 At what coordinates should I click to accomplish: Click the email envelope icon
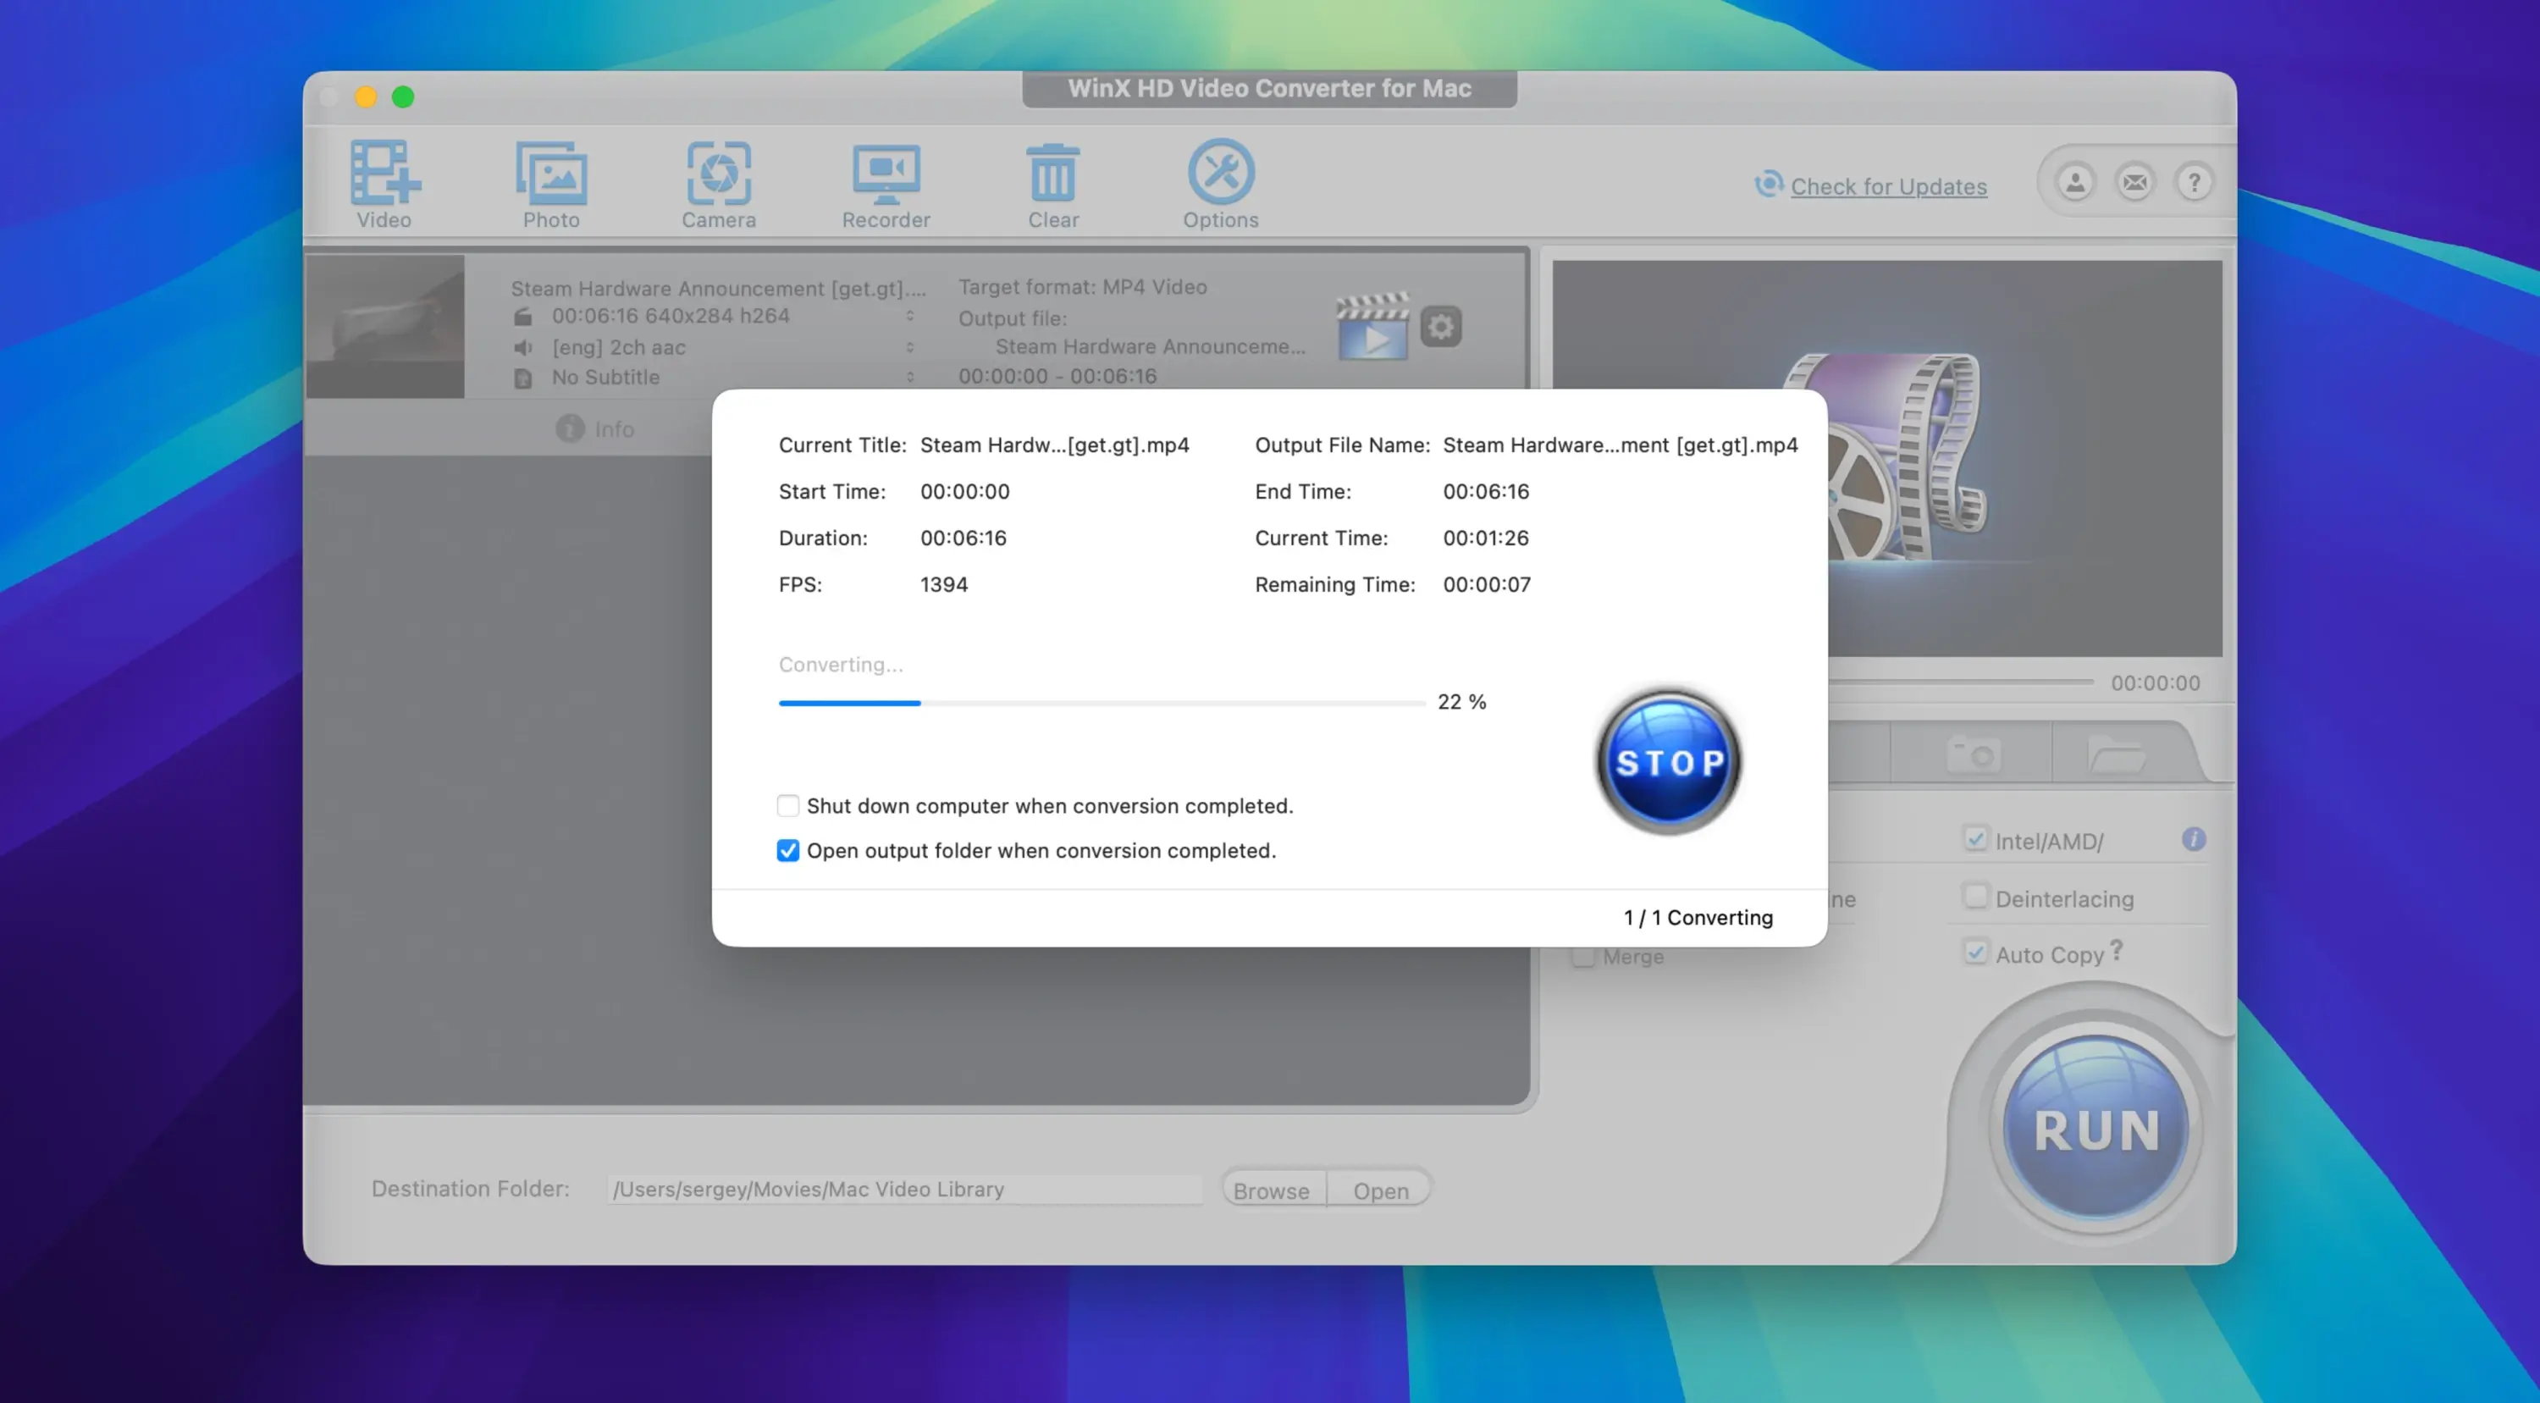(x=2134, y=182)
